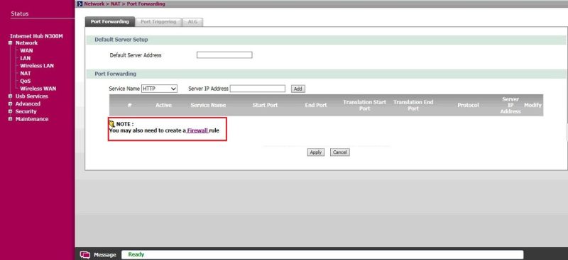This screenshot has height=260, width=568.
Task: Open the Service Name HTTP dropdown
Action: [159, 89]
